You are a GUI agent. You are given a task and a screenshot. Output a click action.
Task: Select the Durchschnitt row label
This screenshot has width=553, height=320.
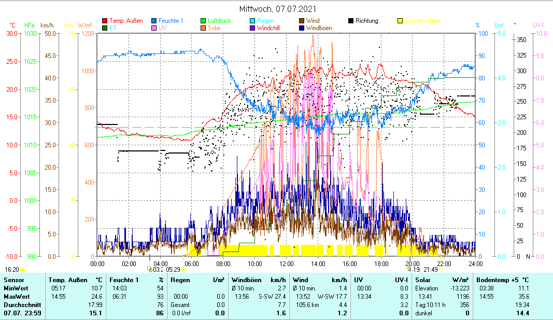tap(20, 304)
